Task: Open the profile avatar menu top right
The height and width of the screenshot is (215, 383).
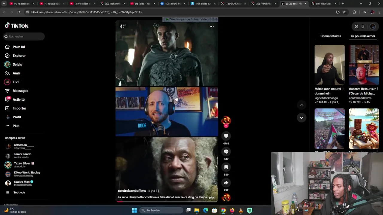Action: (x=373, y=27)
